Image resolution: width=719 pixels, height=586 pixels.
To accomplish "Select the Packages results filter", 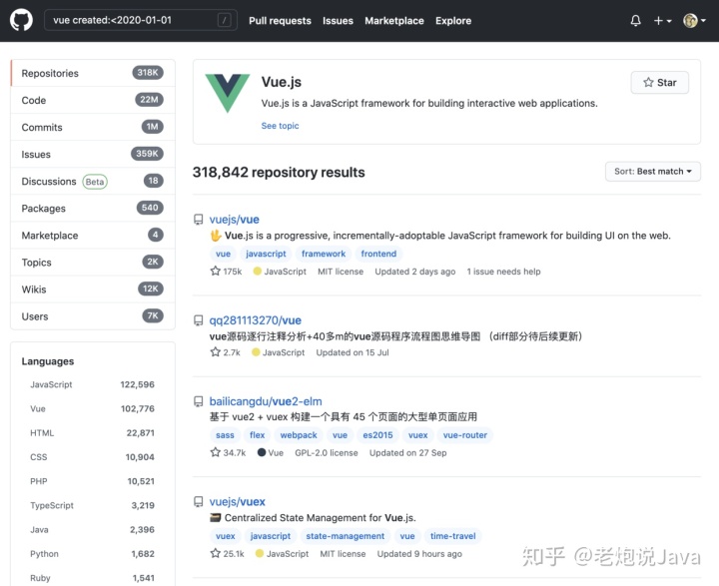I will tap(93, 209).
